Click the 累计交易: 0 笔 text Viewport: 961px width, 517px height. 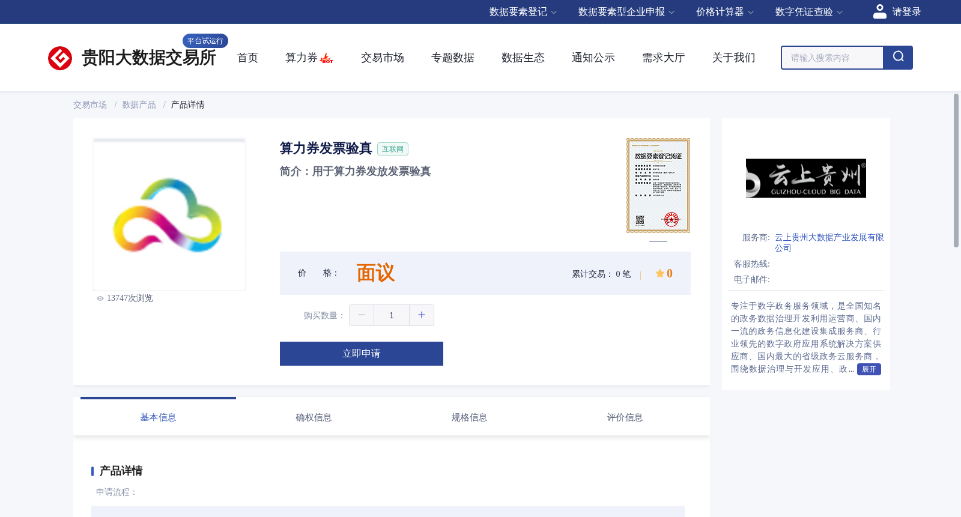(x=601, y=274)
